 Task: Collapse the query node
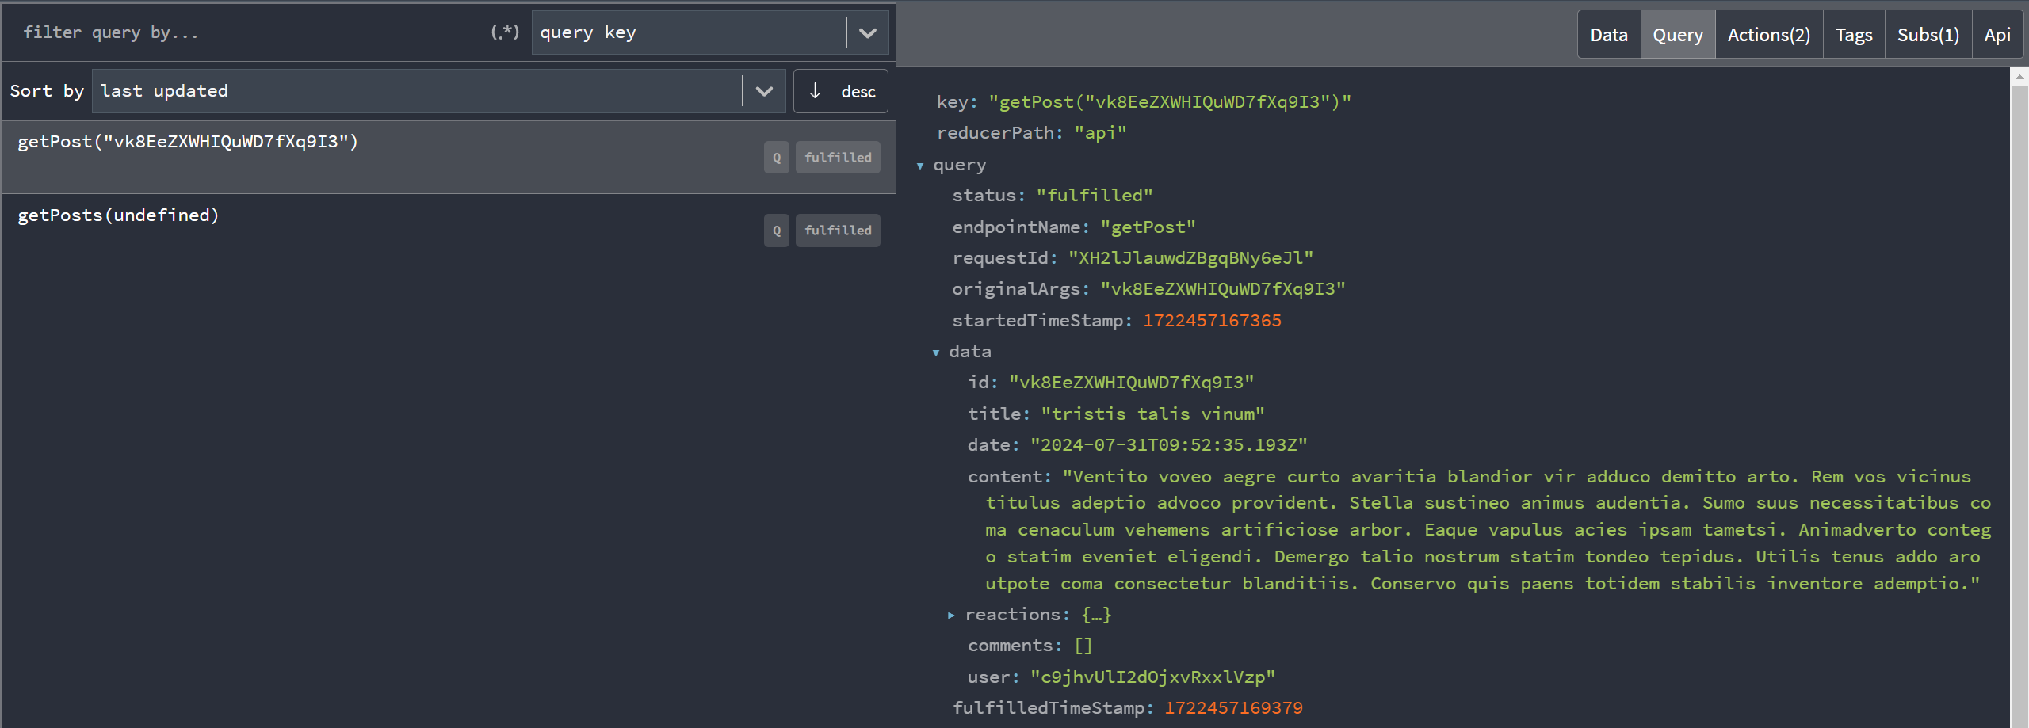point(920,166)
